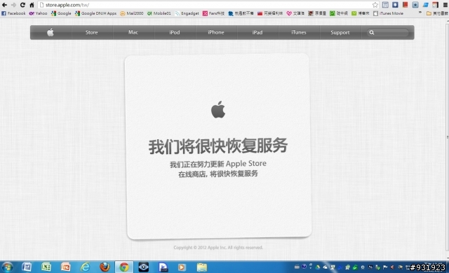The width and height of the screenshot is (449, 273).
Task: Click the blue star extension icon
Action: [415, 5]
